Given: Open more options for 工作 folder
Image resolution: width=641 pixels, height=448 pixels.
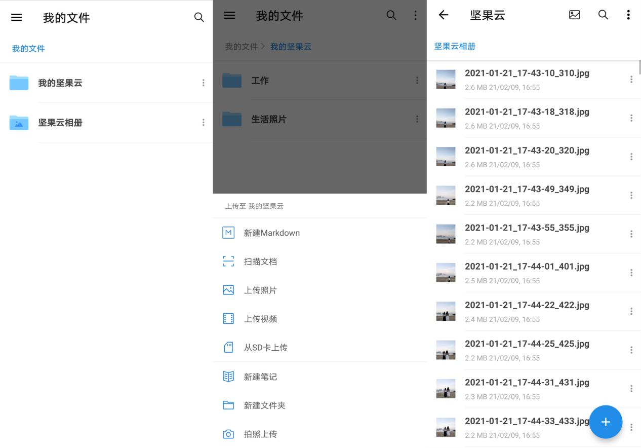Looking at the screenshot, I should 417,81.
